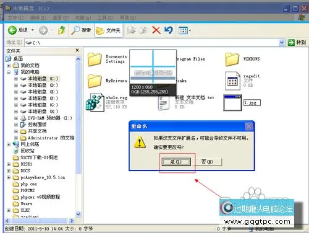309x233 pixels.
Task: Click No (否) in rename dialog
Action: tap(207, 162)
